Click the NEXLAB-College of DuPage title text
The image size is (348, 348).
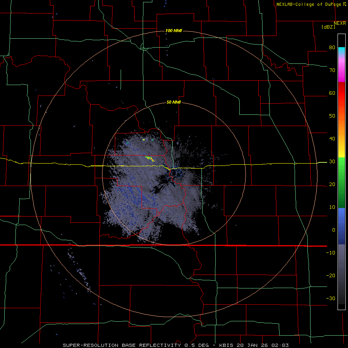pos(309,4)
